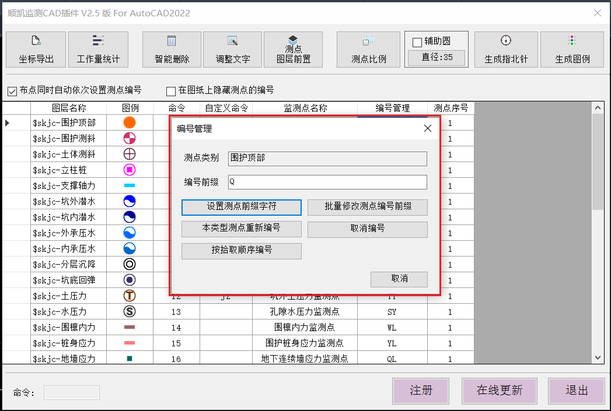
Task: Check 在图纸上隐藏测点的编号 option
Action: tap(171, 91)
